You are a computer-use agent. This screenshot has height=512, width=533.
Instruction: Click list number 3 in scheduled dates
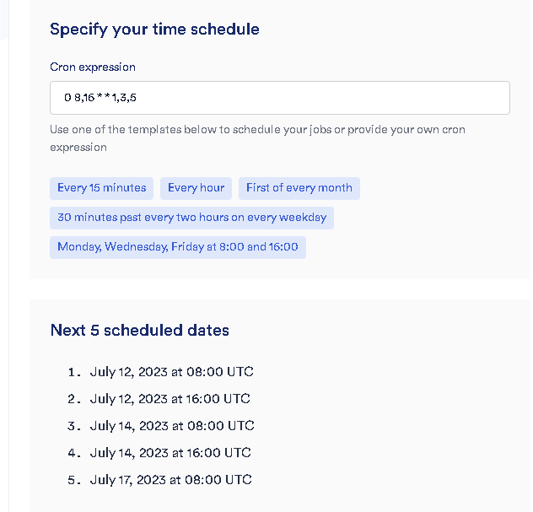pyautogui.click(x=74, y=426)
